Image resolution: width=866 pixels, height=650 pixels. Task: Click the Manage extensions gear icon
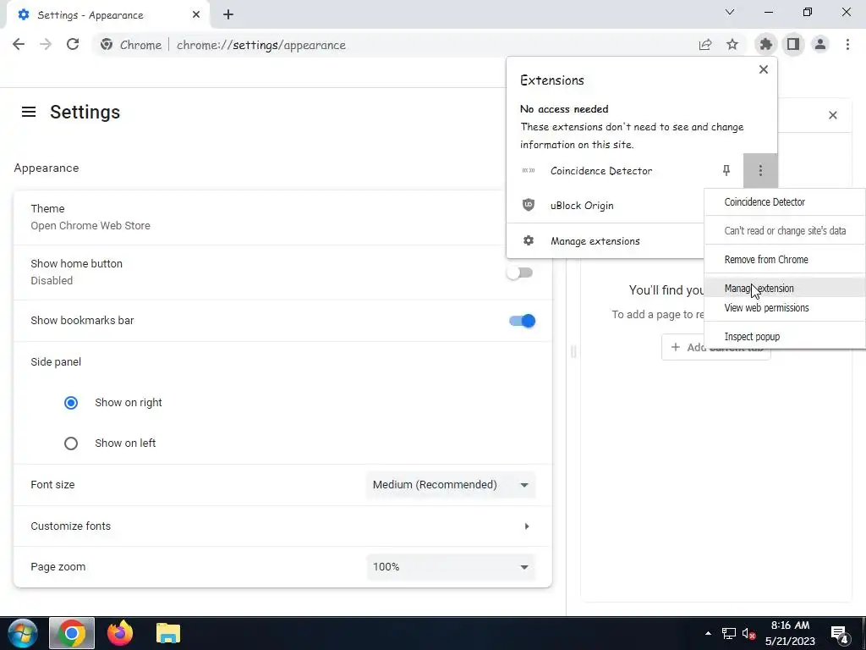(x=529, y=241)
